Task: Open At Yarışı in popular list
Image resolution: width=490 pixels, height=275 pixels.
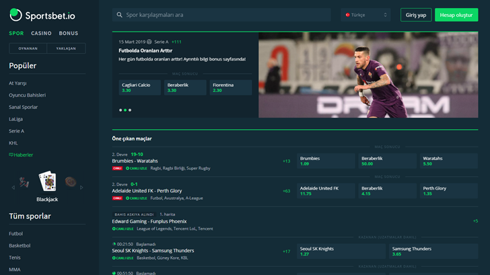Action: 17,83
